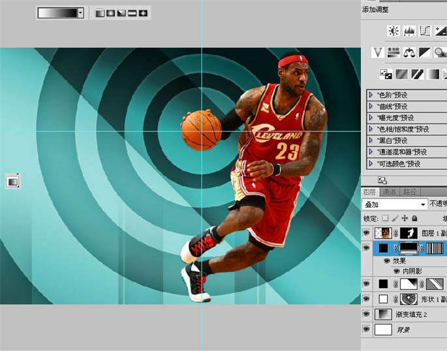Hide the layer with diagonal stripe mask
The image size is (447, 351).
tap(366, 284)
